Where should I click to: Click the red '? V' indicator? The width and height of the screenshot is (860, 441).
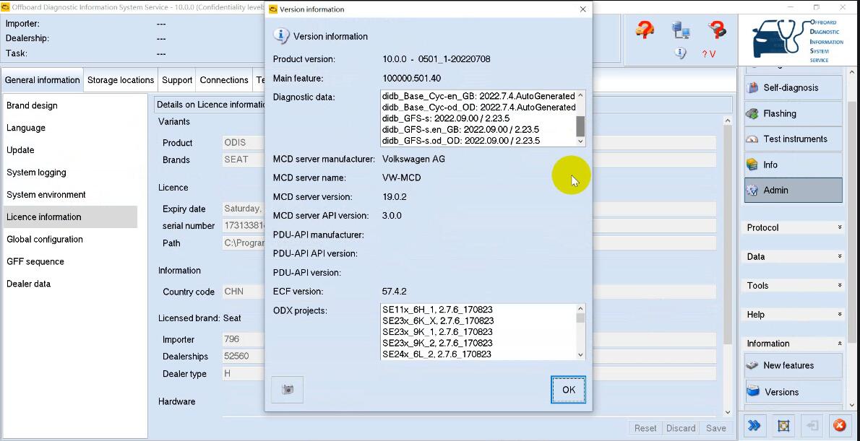coord(709,53)
